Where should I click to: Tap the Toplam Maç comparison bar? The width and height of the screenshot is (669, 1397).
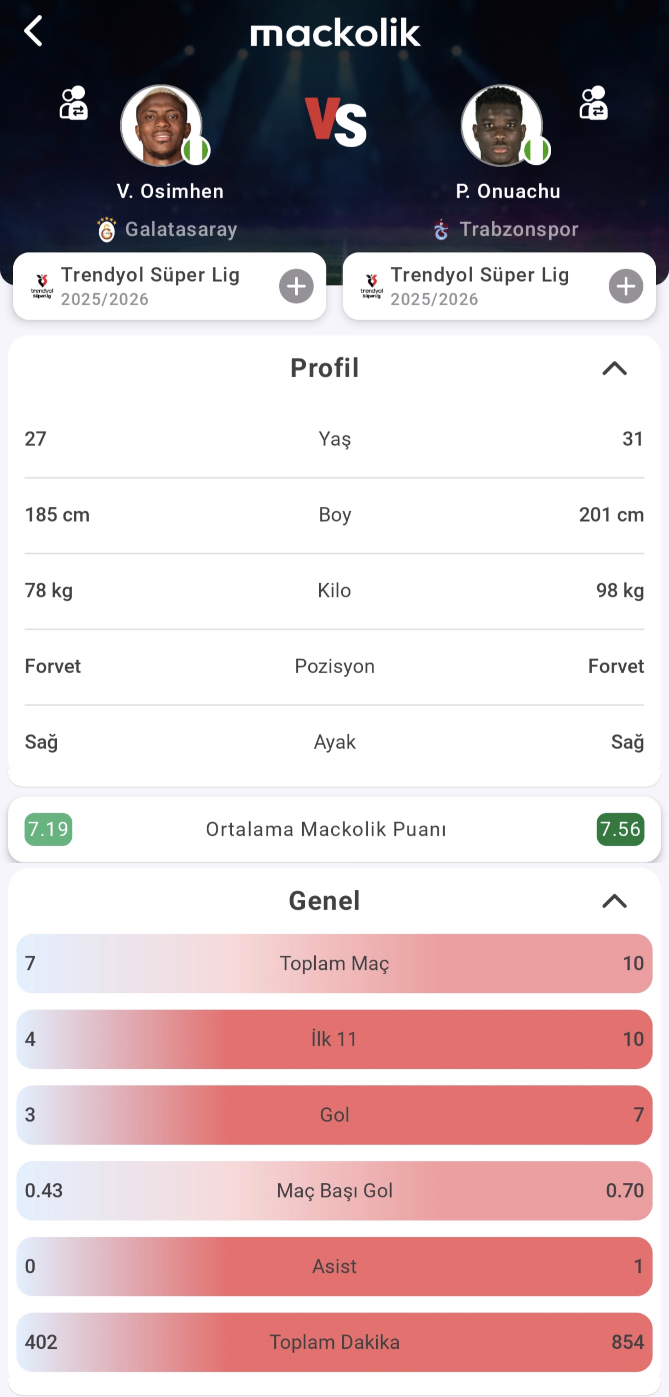coord(334,963)
